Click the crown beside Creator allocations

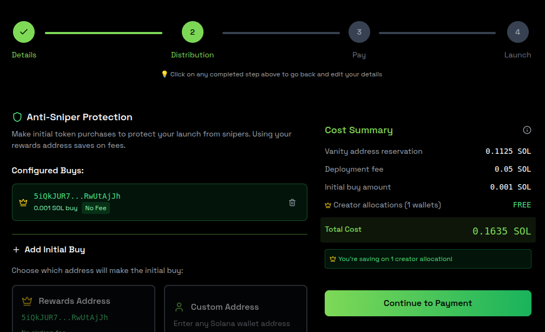pos(328,205)
